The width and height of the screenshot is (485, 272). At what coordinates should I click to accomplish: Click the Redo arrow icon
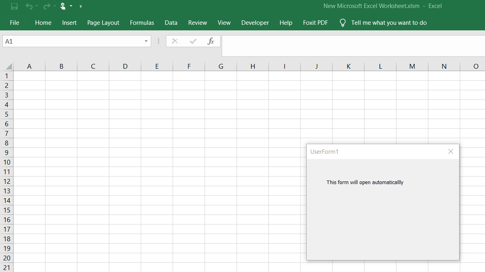click(x=47, y=6)
